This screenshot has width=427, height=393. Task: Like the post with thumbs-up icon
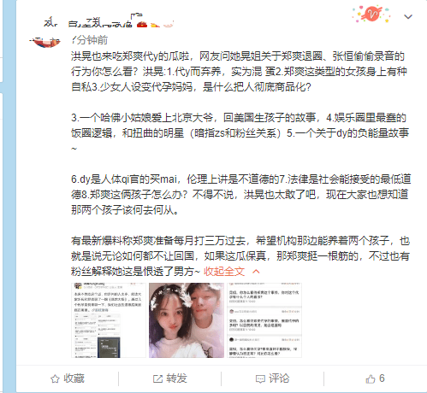(371, 378)
